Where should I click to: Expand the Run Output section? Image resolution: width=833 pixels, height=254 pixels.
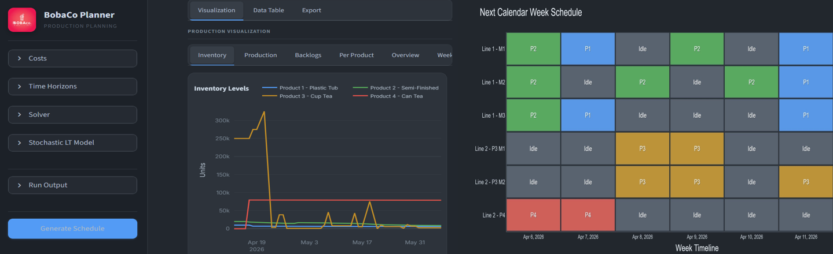tap(72, 185)
